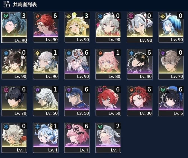Open the blue-beret dark-haired character at Lv. 5
Viewport: 188px width, 158px height.
171,101
